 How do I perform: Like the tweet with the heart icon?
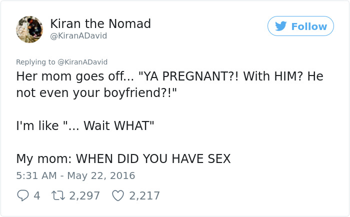coord(118,195)
